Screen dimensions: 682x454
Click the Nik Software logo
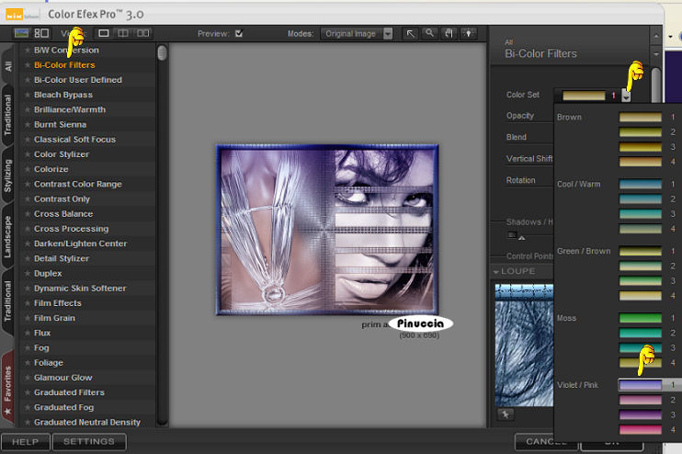click(22, 16)
